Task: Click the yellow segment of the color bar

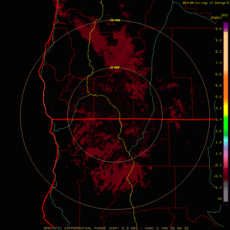Action: tap(226, 109)
